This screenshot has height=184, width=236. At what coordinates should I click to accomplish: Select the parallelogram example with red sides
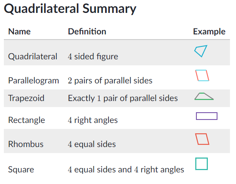click(202, 75)
